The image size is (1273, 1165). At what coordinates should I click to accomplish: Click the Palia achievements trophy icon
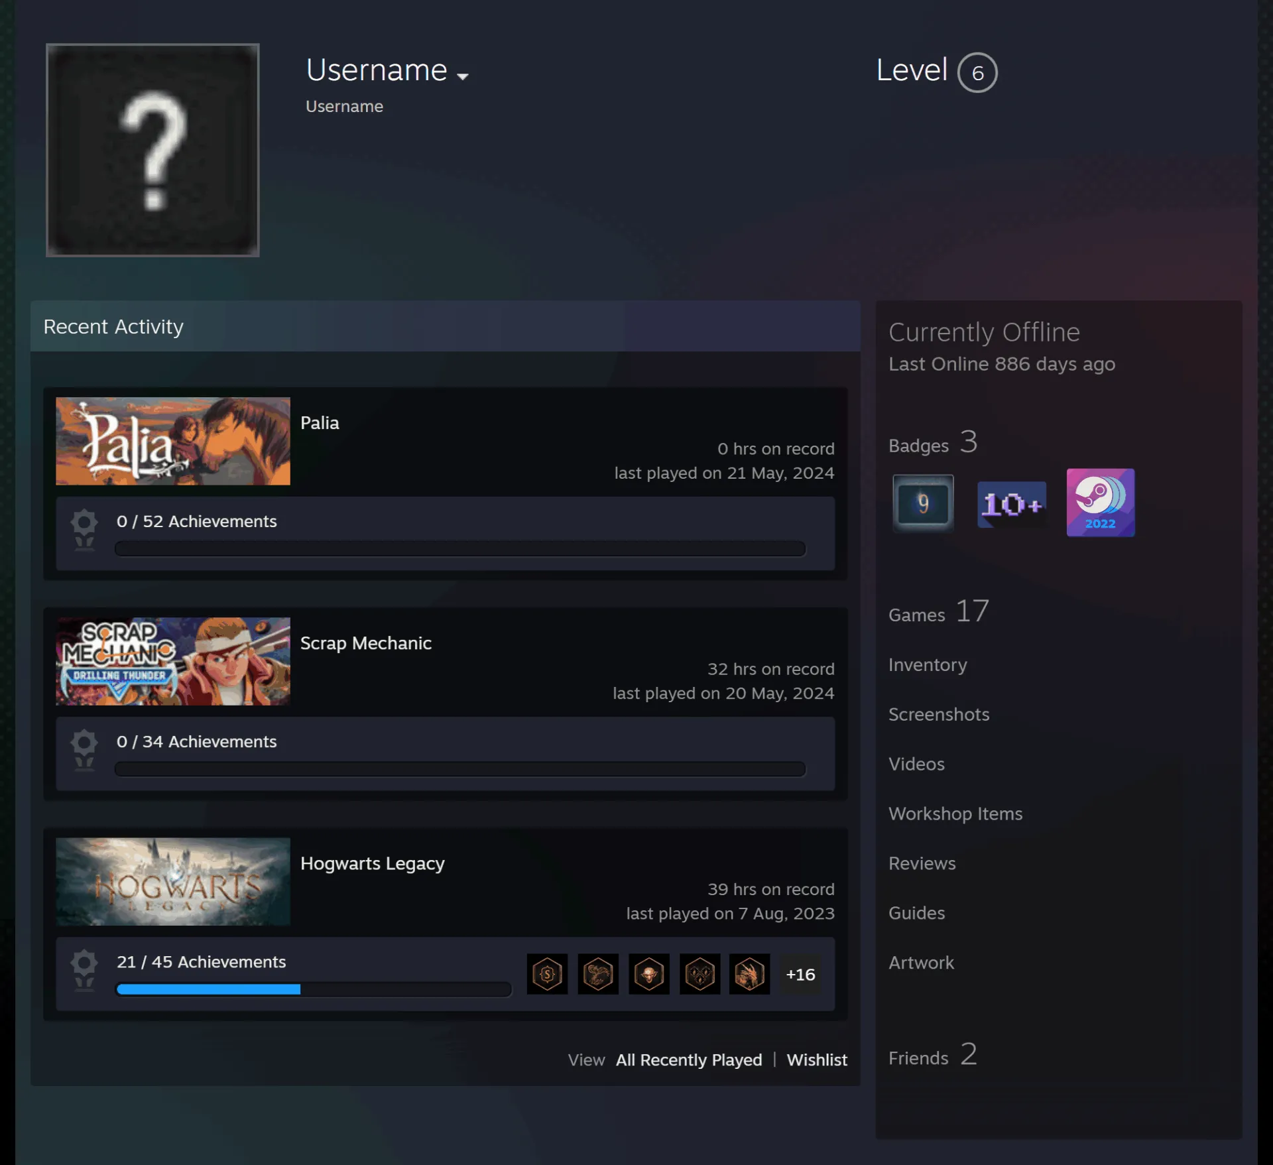84,530
